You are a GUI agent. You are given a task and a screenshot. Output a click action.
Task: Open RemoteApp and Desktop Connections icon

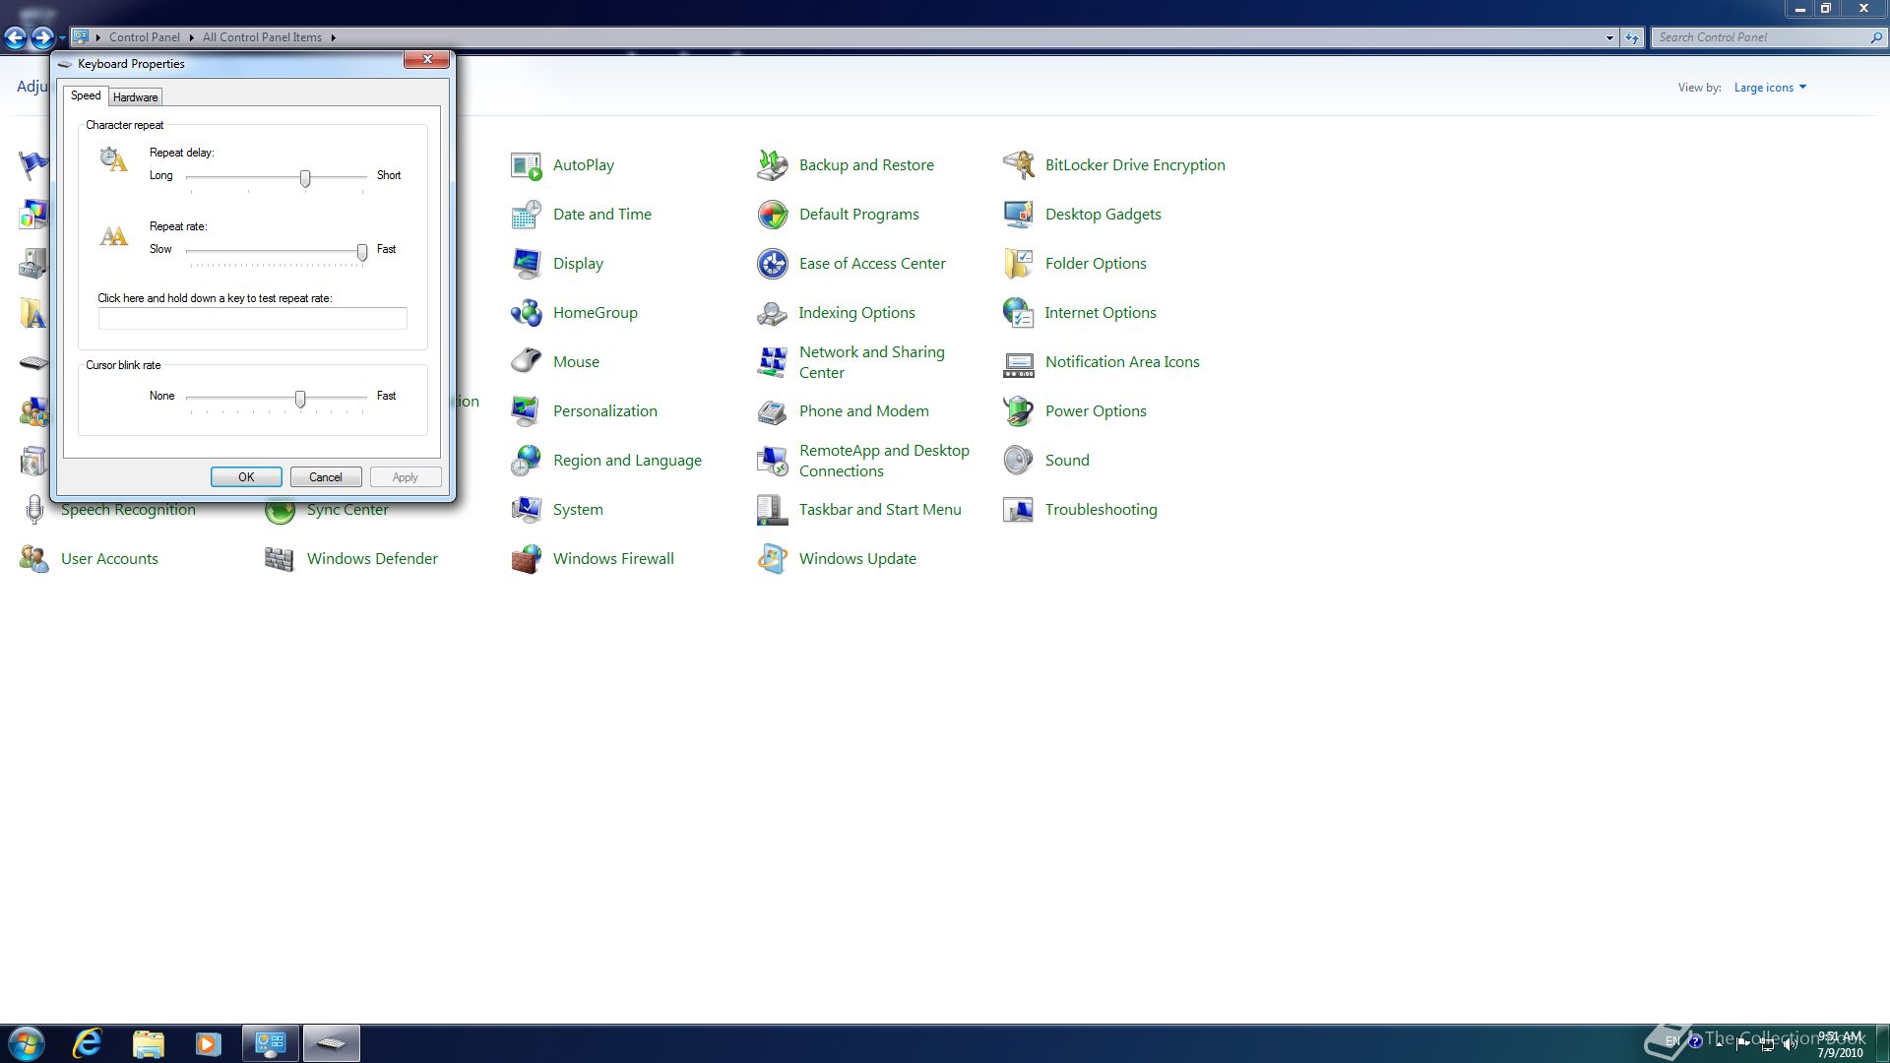(x=773, y=461)
